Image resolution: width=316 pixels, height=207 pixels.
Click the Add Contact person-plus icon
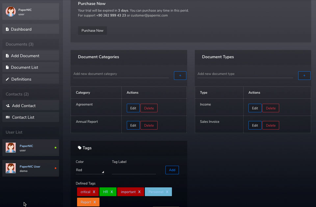pyautogui.click(x=8, y=105)
